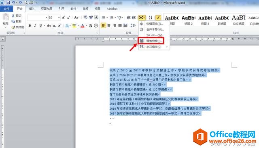
Task: Click the Numbering list icon
Action: coord(112,17)
